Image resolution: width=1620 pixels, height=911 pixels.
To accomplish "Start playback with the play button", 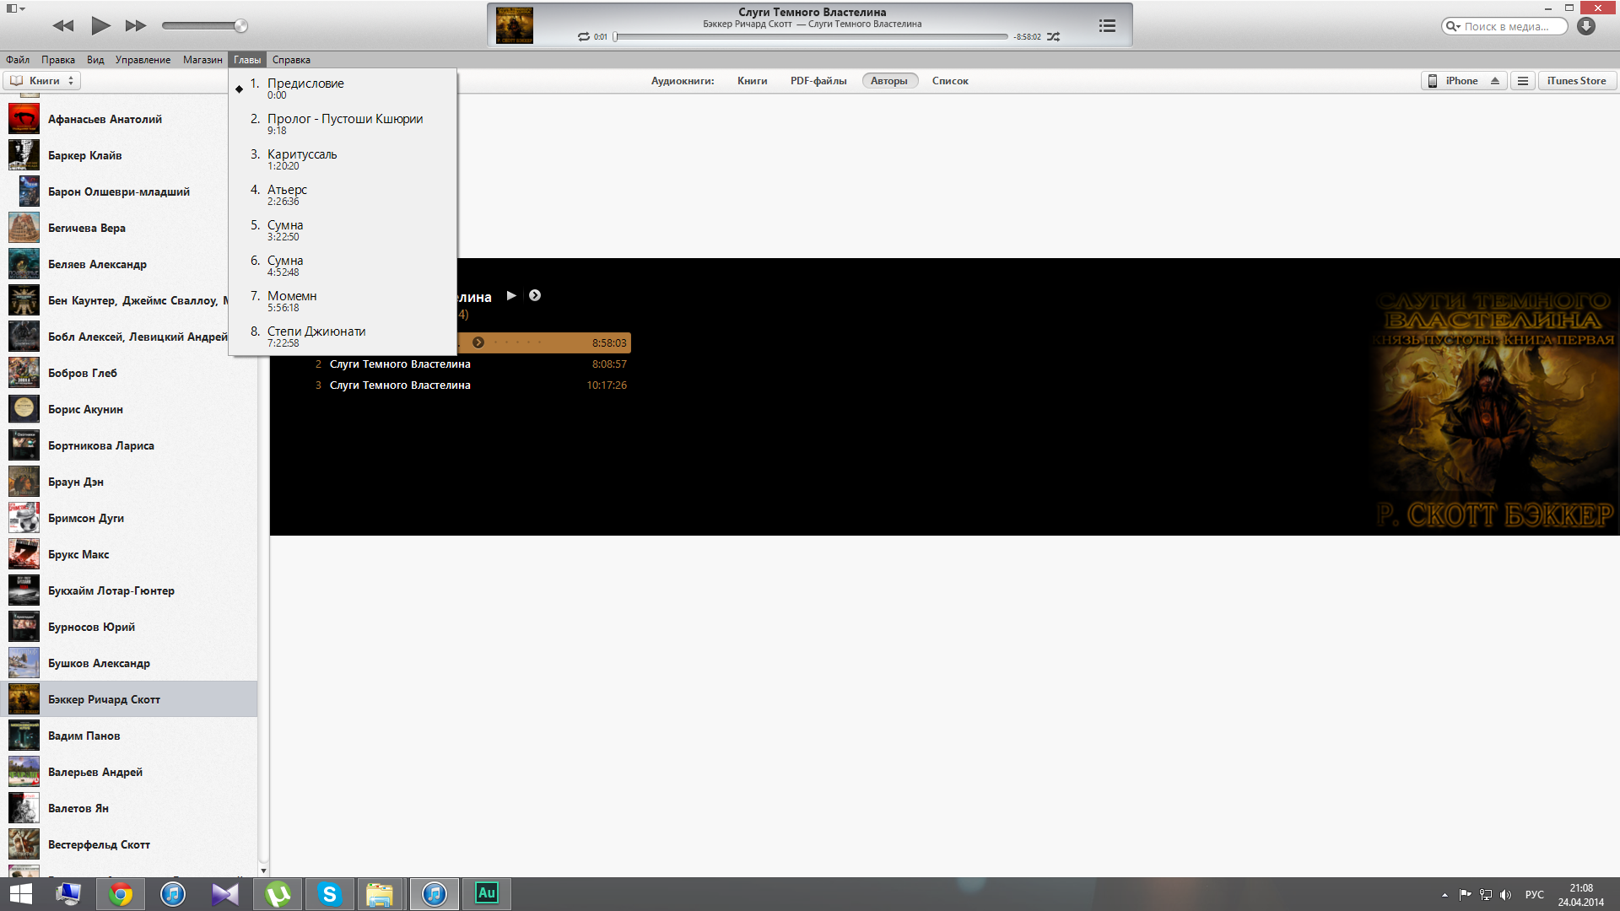I will [x=100, y=25].
